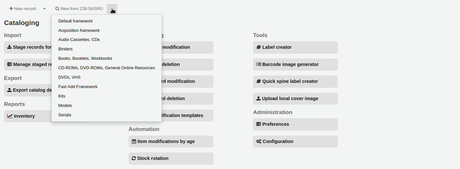Click the New from Z39.50/SRU button

(79, 9)
